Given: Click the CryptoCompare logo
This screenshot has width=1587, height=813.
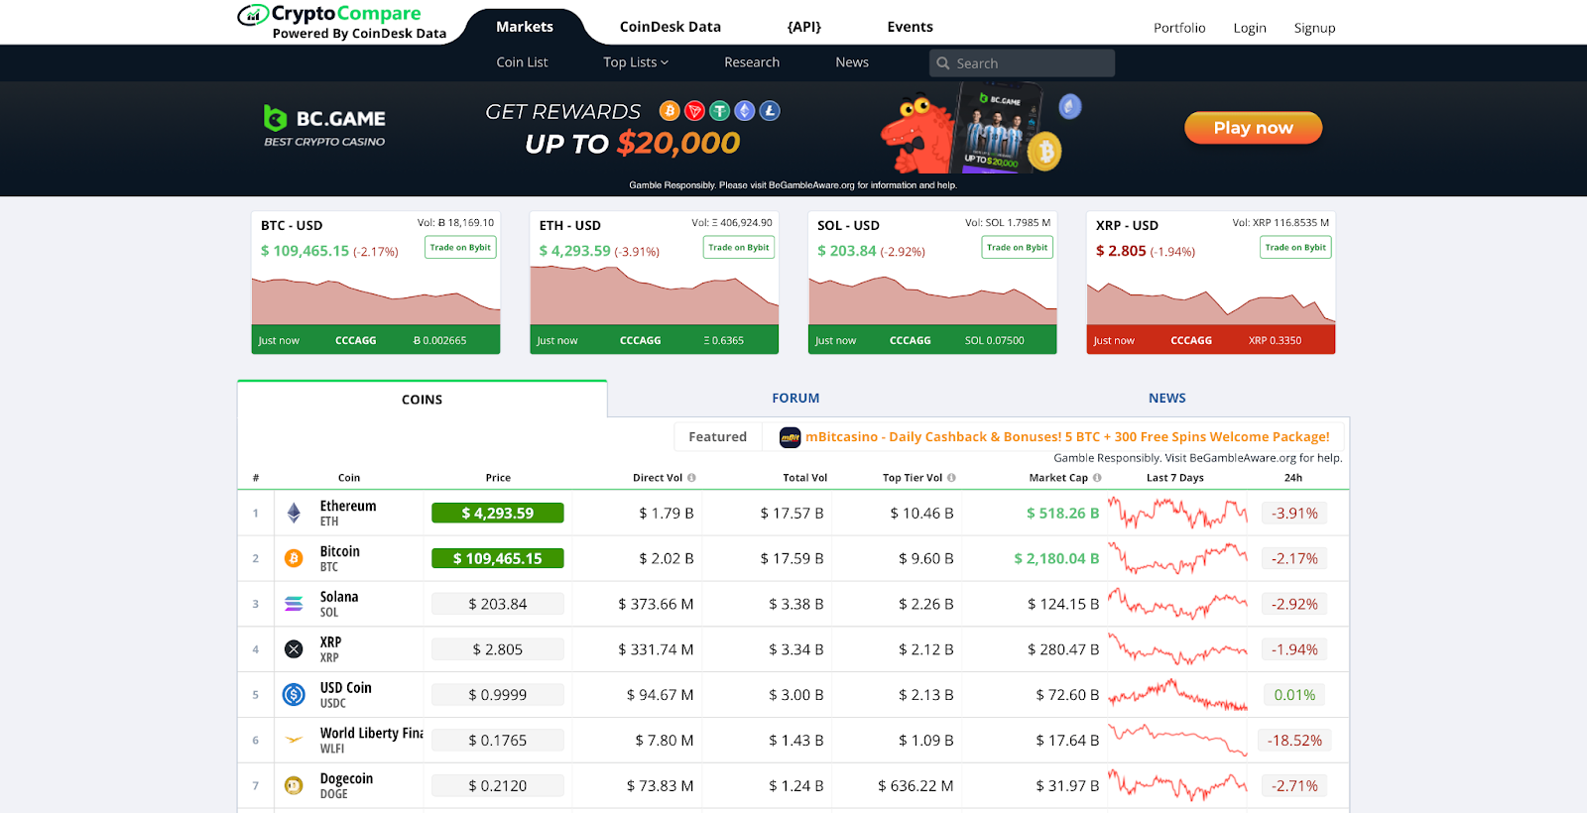Looking at the screenshot, I should (342, 22).
